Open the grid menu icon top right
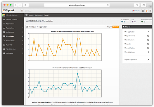 tap(150, 11)
